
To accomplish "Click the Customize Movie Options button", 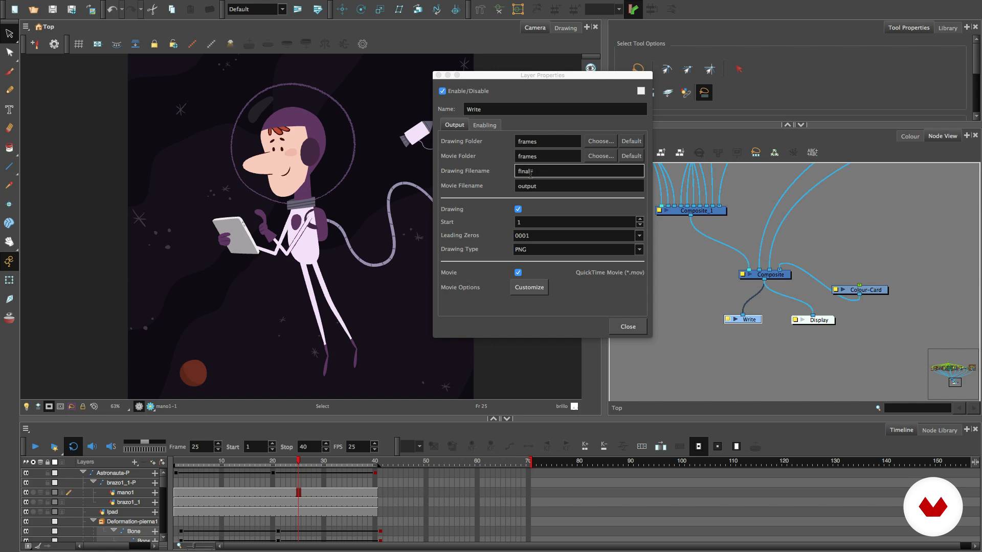I will coord(529,287).
